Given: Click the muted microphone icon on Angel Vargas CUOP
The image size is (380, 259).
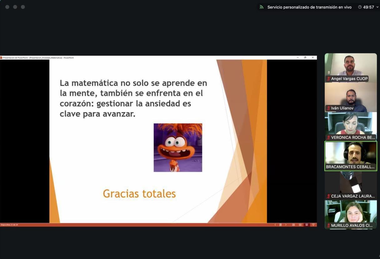Looking at the screenshot, I should pyautogui.click(x=328, y=79).
